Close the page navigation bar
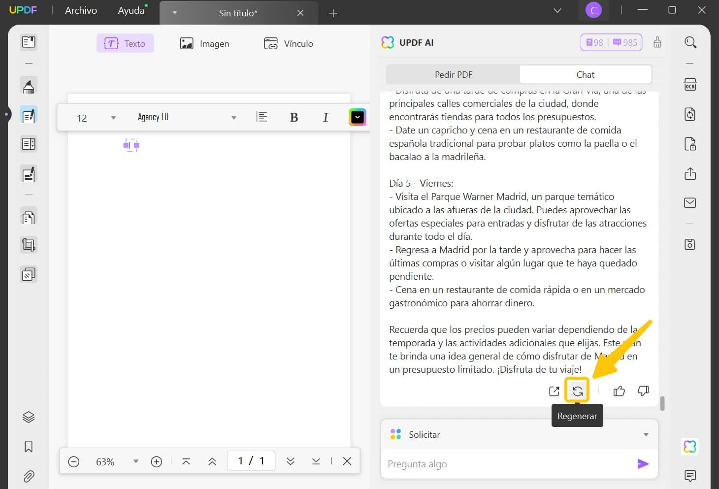 pyautogui.click(x=347, y=461)
